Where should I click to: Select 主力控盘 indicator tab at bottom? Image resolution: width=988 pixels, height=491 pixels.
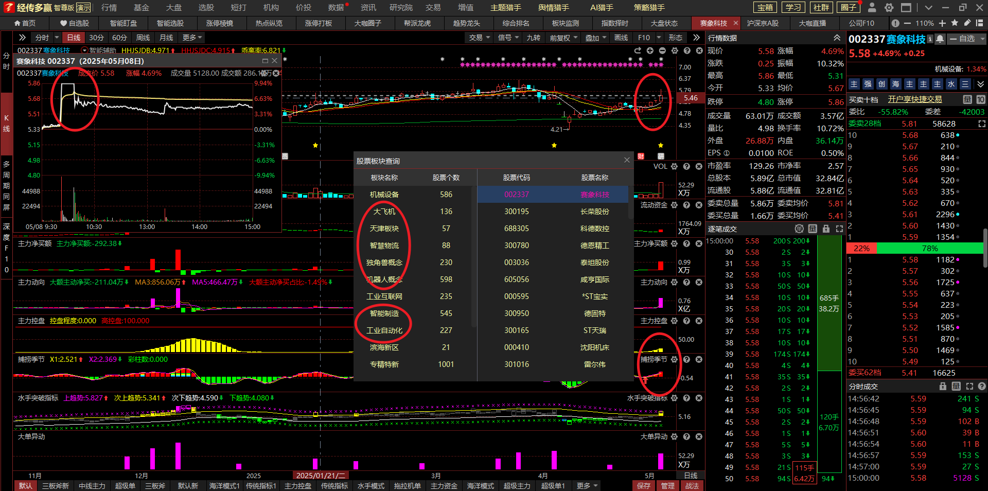298,485
